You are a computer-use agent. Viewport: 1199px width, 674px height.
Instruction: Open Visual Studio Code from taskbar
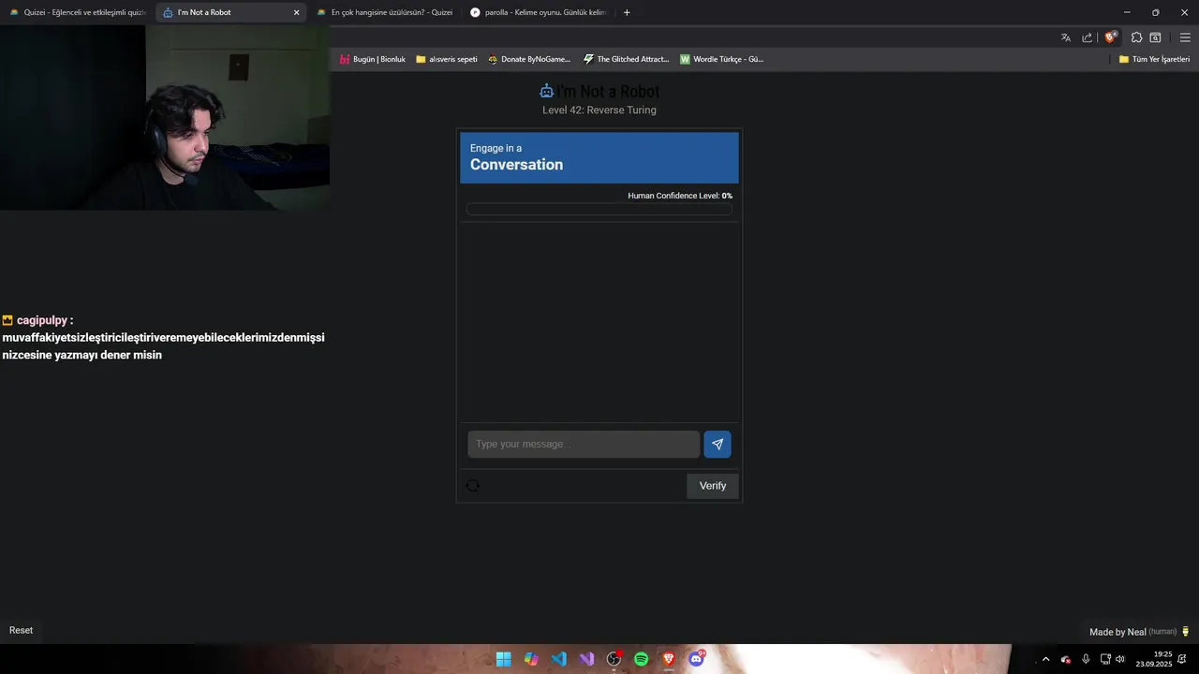coord(558,659)
